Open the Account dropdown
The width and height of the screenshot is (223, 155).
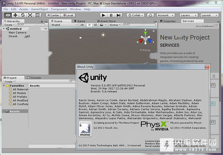(x=166, y=15)
